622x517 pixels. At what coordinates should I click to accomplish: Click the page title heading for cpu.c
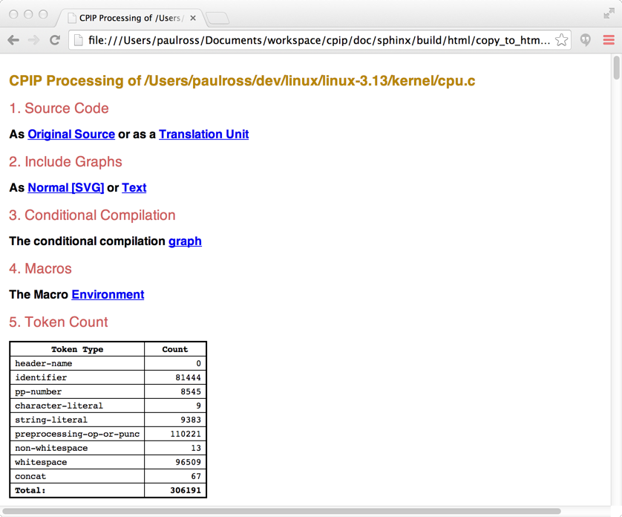click(x=242, y=81)
